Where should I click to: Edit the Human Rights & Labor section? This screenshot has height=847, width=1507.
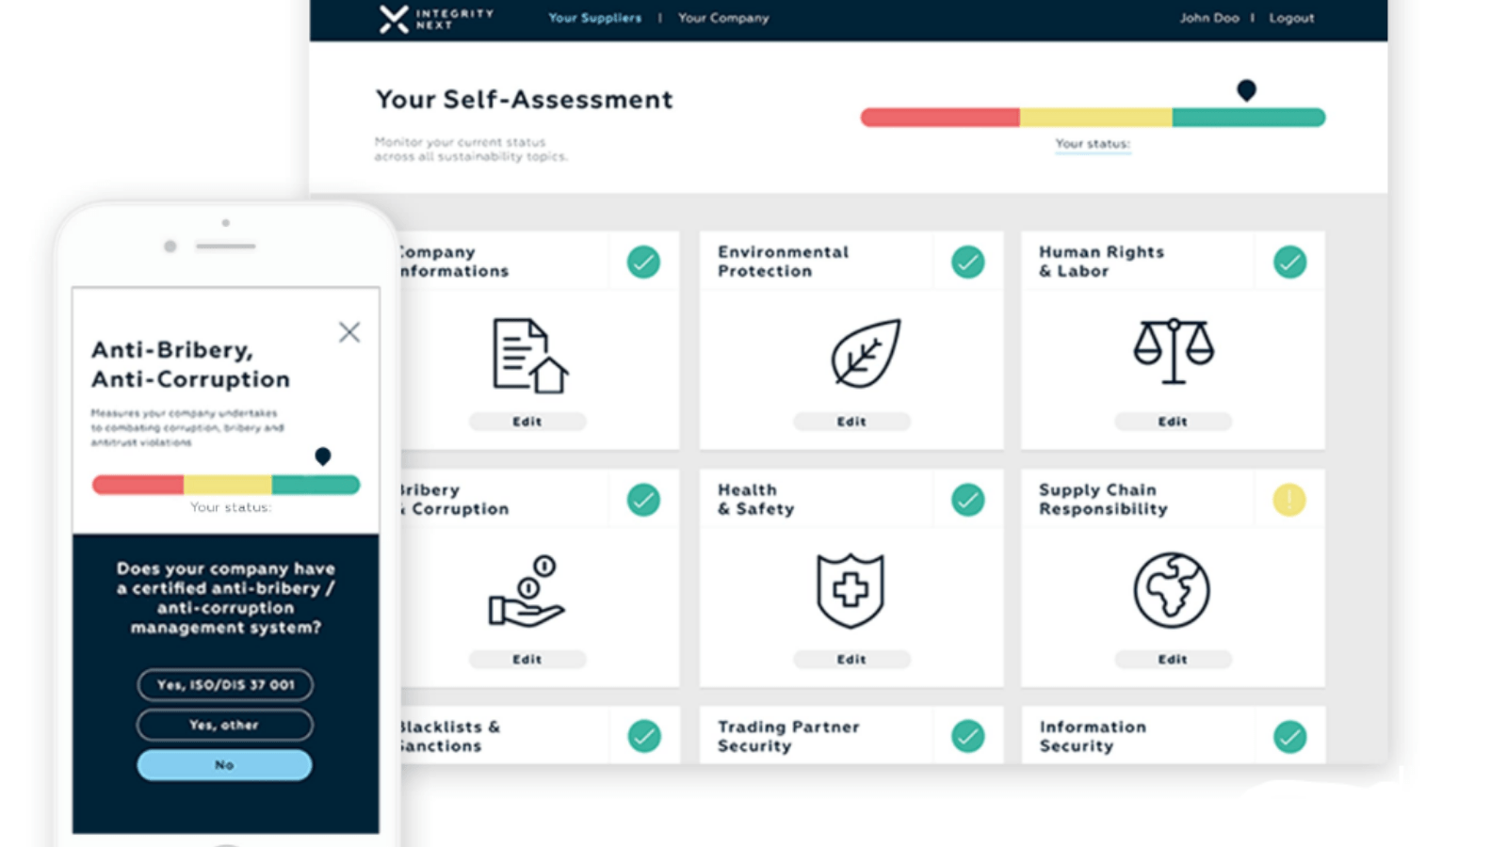click(1173, 422)
